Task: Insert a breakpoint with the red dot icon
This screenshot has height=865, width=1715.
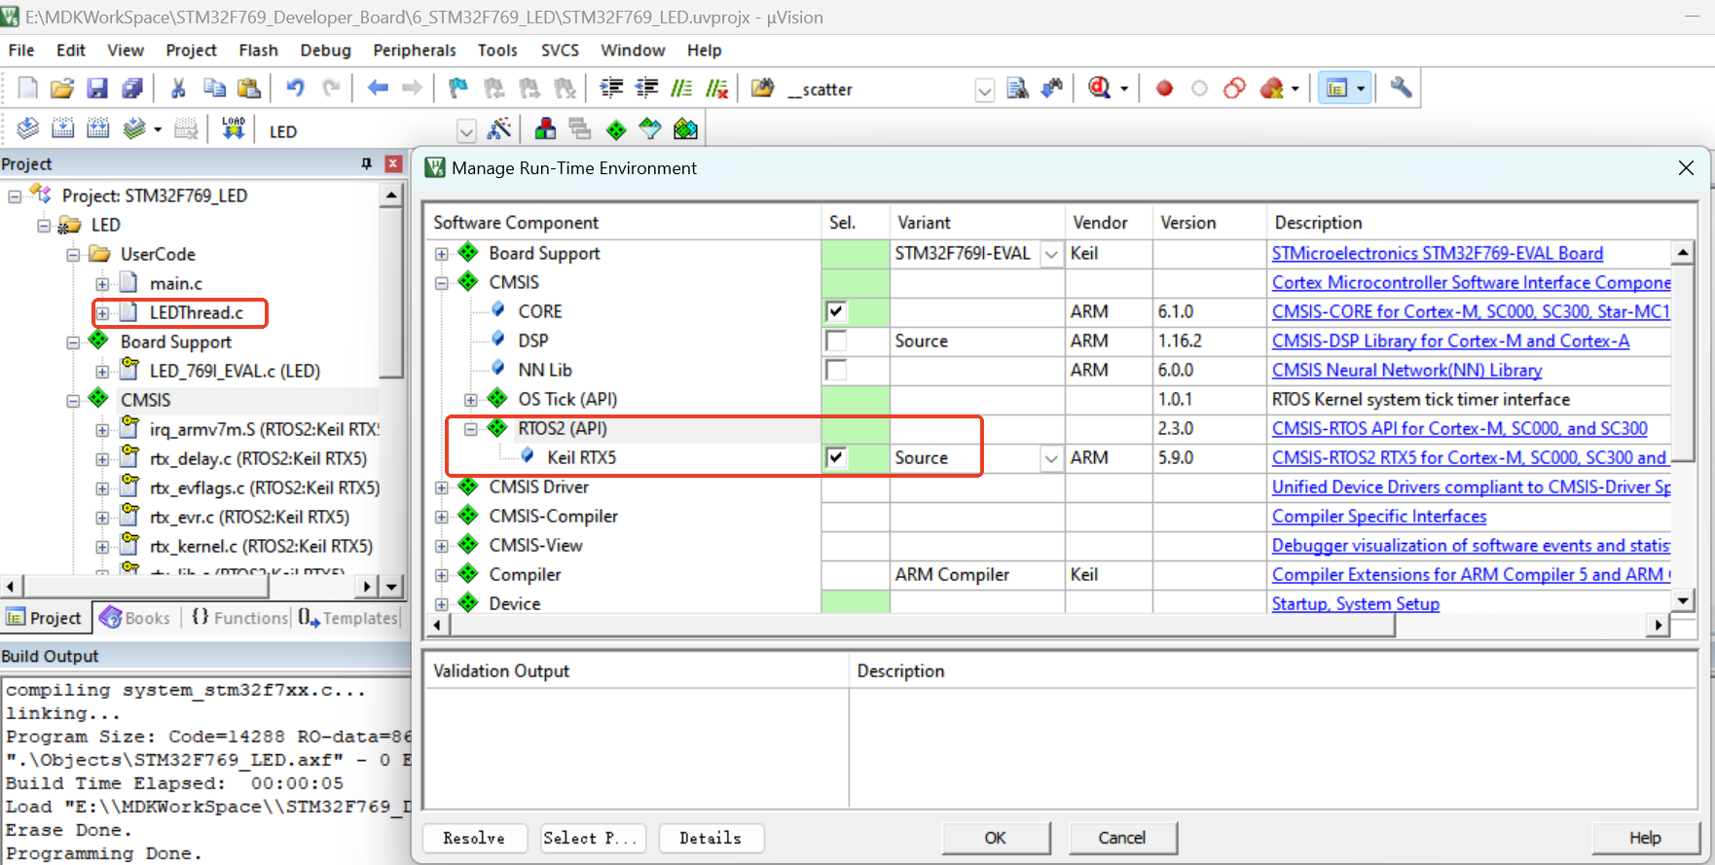Action: tap(1164, 89)
